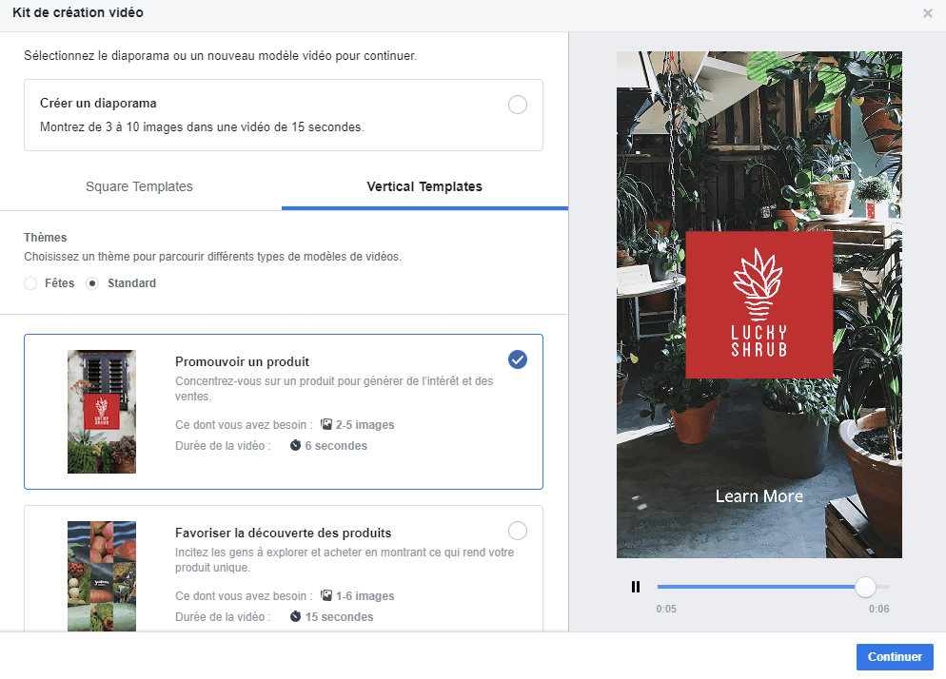Click the Favoriser la découverte des produits title
Screen dimensions: 946x679
pos(283,533)
